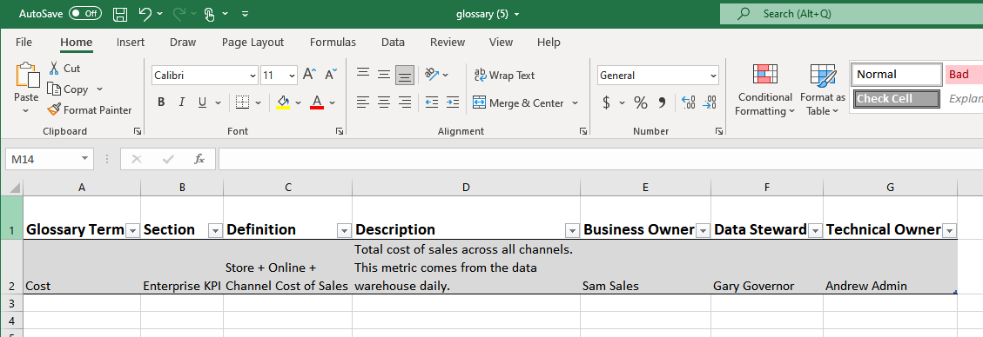This screenshot has width=983, height=337.
Task: Open the View tab
Action: coord(501,43)
